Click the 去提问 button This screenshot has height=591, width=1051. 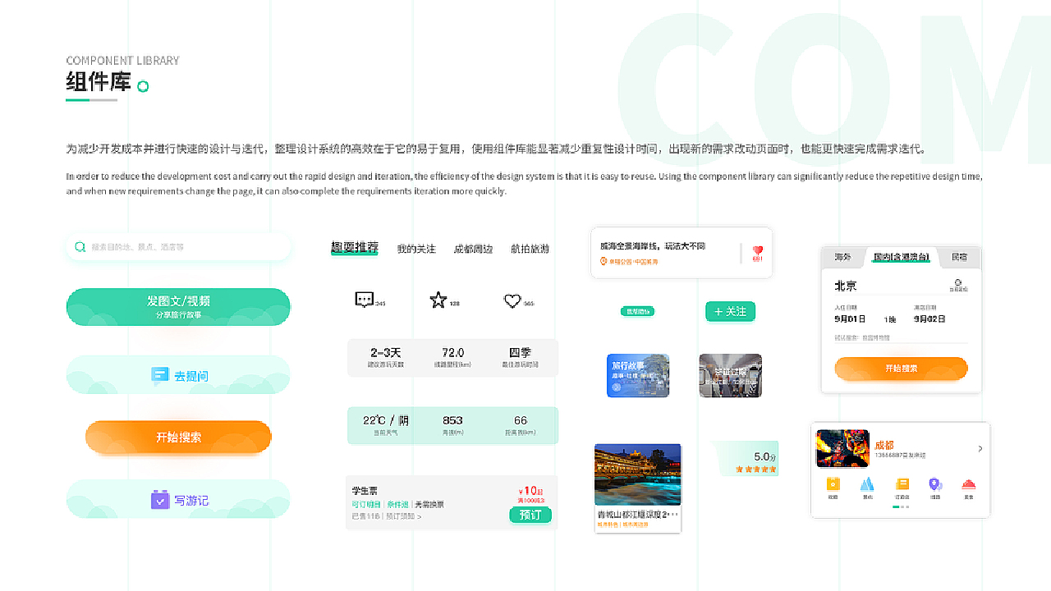pos(178,375)
